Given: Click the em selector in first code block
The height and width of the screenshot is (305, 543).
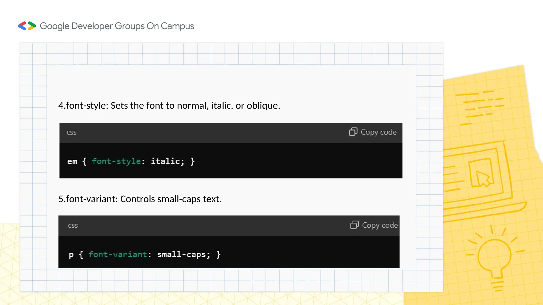Looking at the screenshot, I should click(x=72, y=162).
